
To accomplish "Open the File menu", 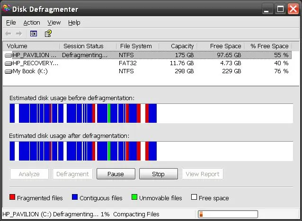I will [11, 23].
